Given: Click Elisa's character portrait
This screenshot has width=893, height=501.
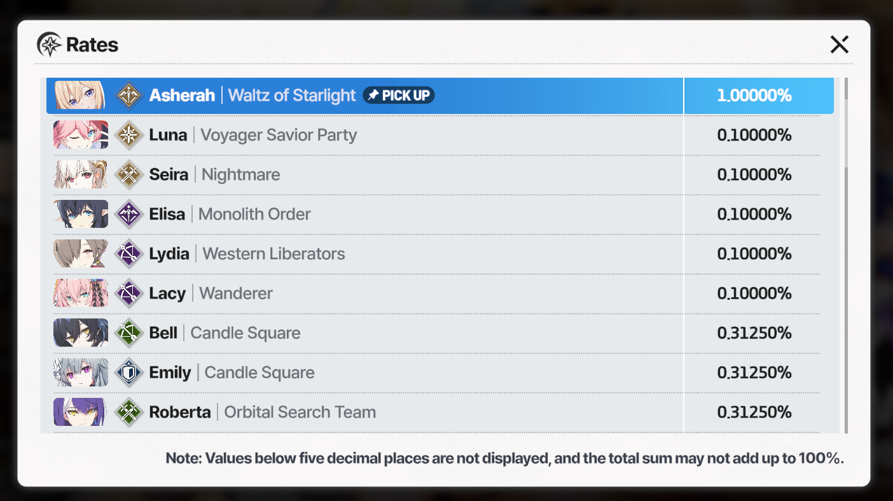Looking at the screenshot, I should 80,214.
